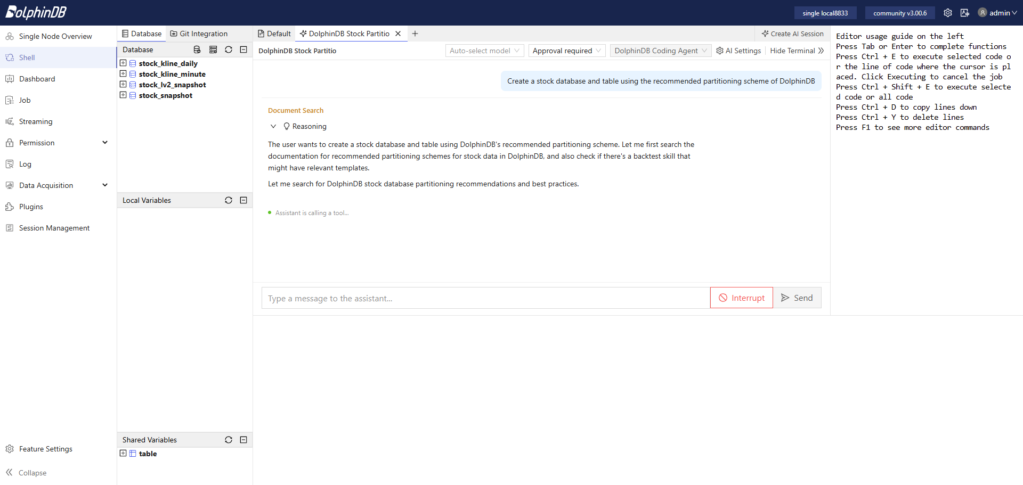Collapse the Local Variables panel
1023x485 pixels.
click(243, 200)
